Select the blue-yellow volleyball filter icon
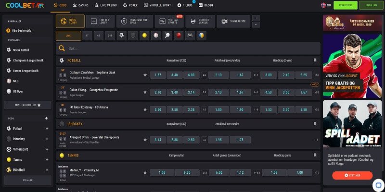This screenshot has width=385, height=192. pyautogui.click(x=201, y=36)
